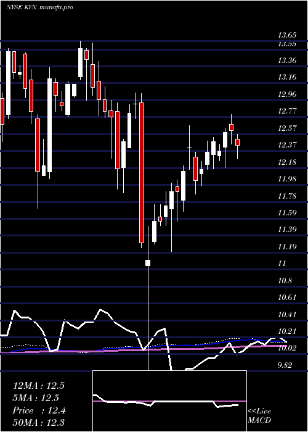Click the 12.37 price axis label
The image size is (308, 432).
(287, 145)
